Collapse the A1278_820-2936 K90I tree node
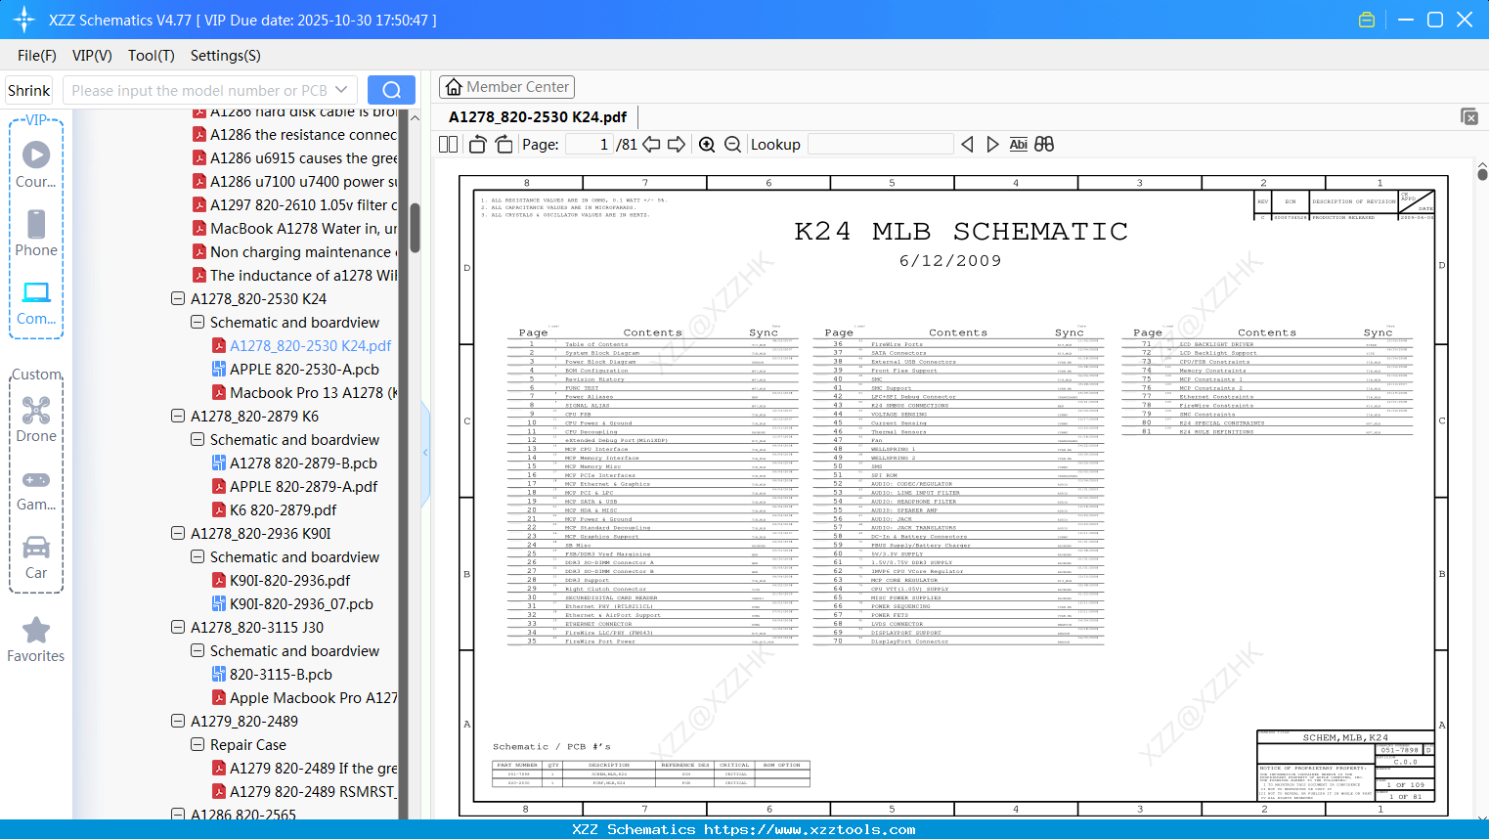Image resolution: width=1489 pixels, height=839 pixels. 178,534
